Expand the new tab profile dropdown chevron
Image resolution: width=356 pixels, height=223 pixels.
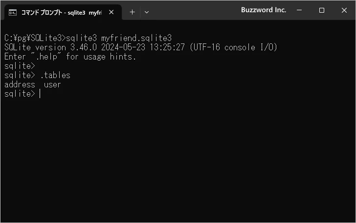147,12
